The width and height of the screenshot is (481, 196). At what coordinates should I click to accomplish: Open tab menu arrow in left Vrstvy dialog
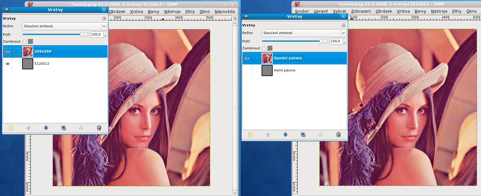[x=104, y=18]
